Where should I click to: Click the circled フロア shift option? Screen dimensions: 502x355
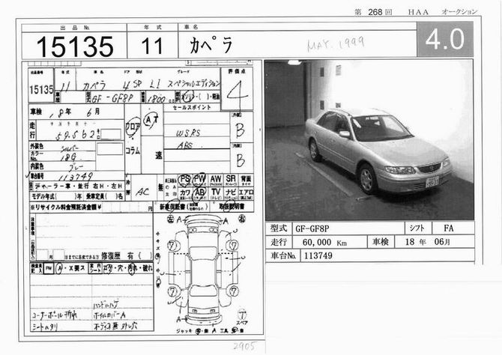[x=133, y=127]
